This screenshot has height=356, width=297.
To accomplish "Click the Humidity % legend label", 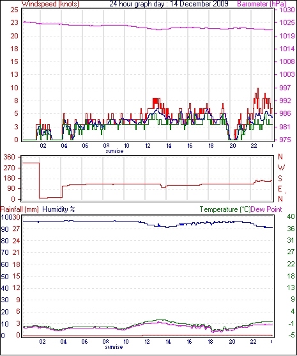I will pyautogui.click(x=59, y=209).
